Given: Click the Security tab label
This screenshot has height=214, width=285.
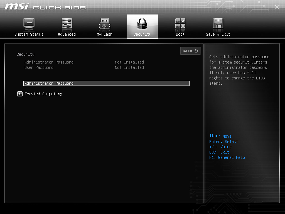Looking at the screenshot, I should (x=142, y=34).
